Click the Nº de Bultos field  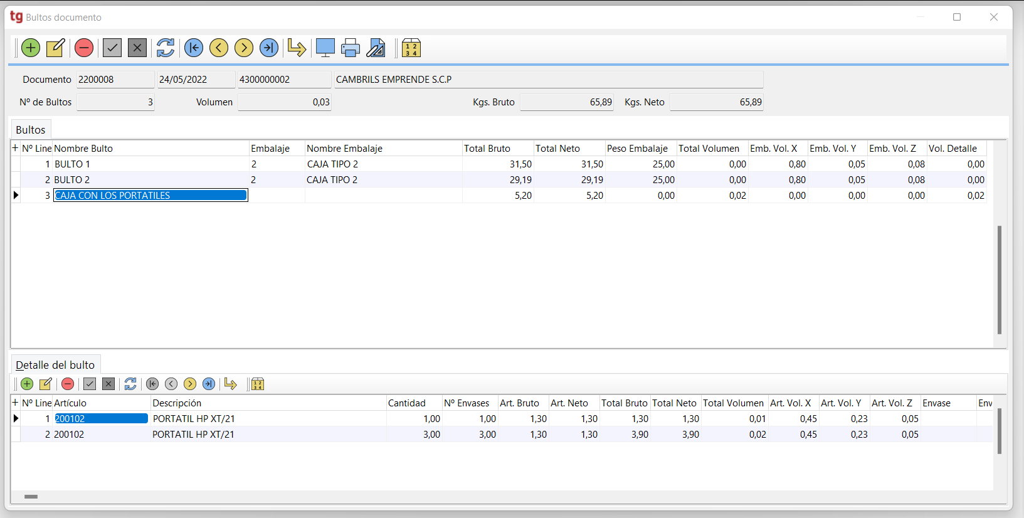(x=115, y=102)
